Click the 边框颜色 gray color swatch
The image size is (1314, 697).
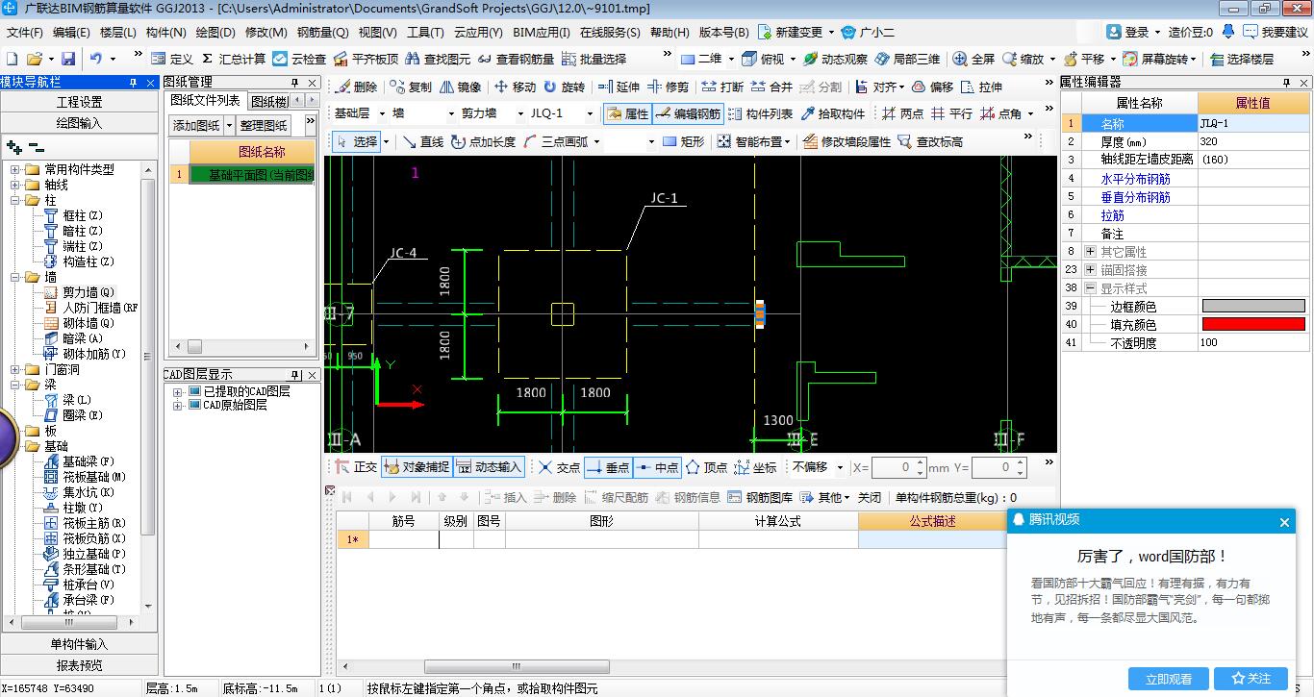(x=1253, y=307)
